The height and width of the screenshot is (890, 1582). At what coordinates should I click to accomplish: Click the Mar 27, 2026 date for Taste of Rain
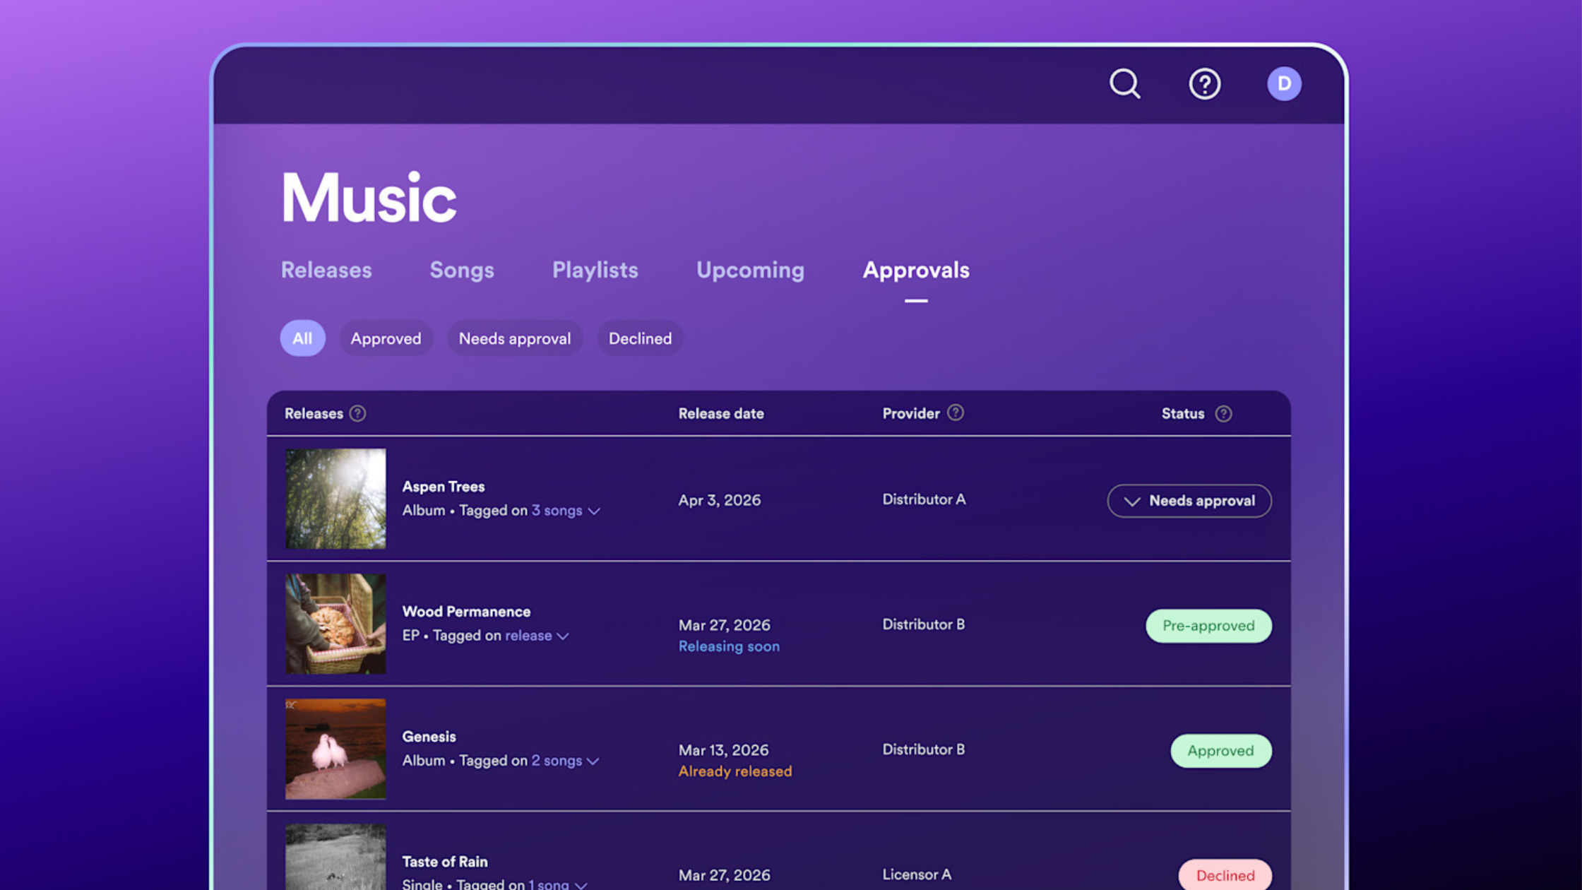(x=725, y=875)
